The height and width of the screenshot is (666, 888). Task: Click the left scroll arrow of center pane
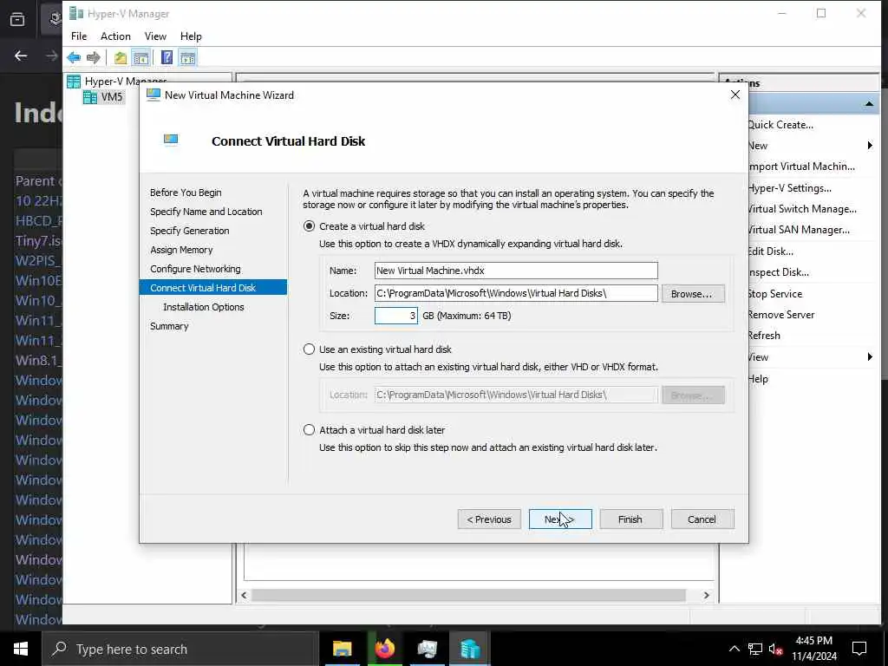tap(244, 595)
